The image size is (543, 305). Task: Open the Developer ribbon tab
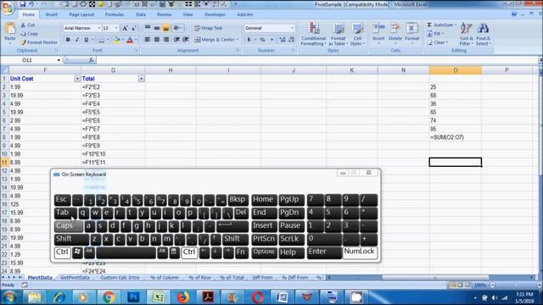click(x=215, y=14)
